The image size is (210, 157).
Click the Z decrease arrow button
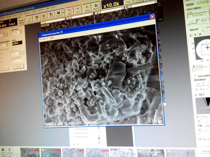(x=199, y=121)
